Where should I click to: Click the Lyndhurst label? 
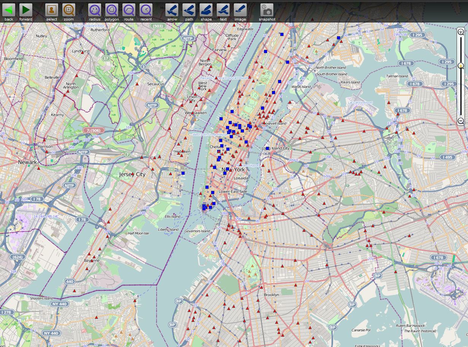[x=81, y=51]
